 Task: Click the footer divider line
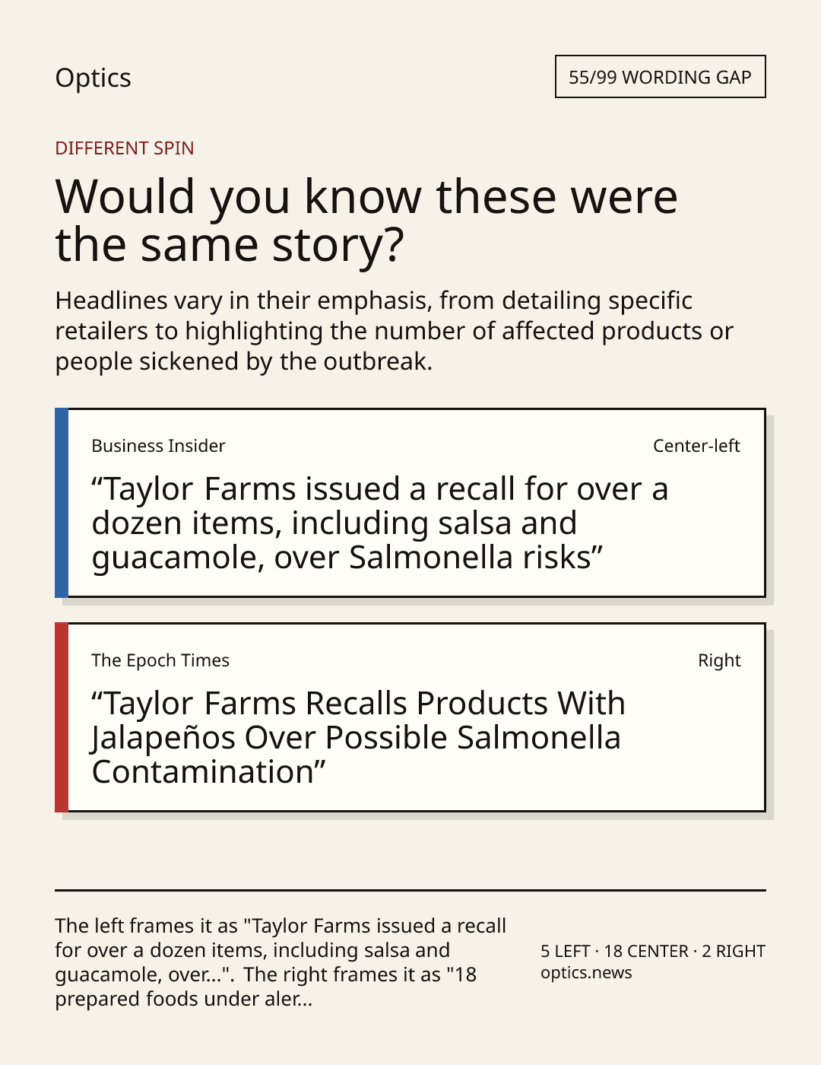point(410,890)
